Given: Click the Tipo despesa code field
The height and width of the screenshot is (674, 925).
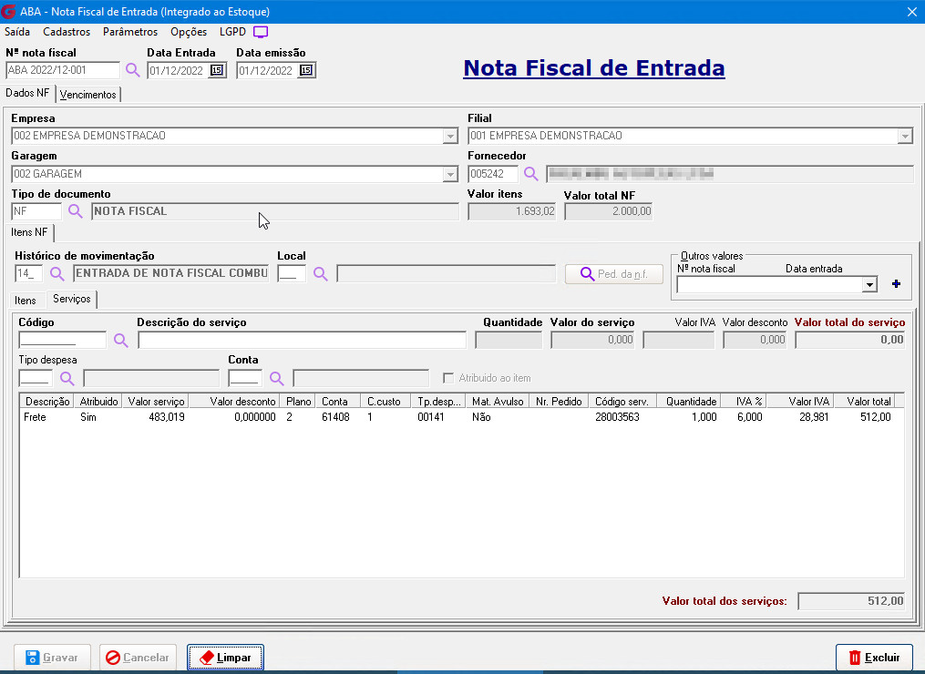Looking at the screenshot, I should (x=36, y=378).
